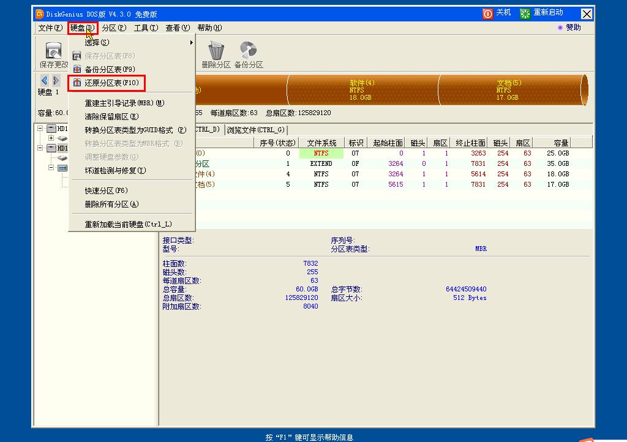Click the MBR partition table type value
The width and height of the screenshot is (627, 442).
pos(481,249)
